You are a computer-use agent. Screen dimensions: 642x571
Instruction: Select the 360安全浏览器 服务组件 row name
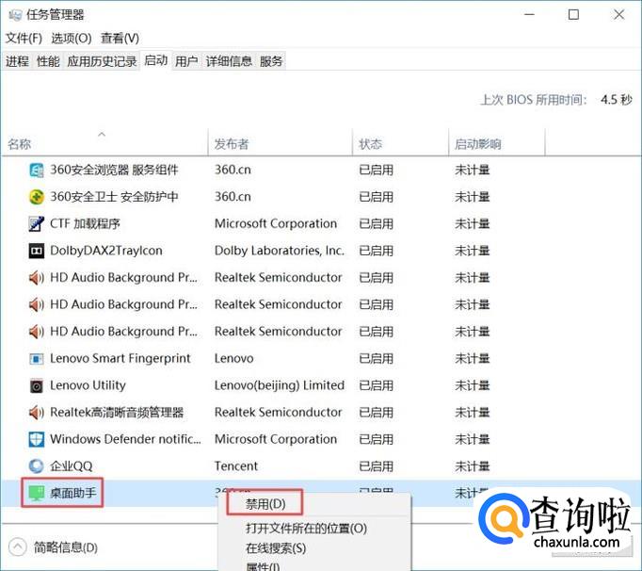coord(114,170)
